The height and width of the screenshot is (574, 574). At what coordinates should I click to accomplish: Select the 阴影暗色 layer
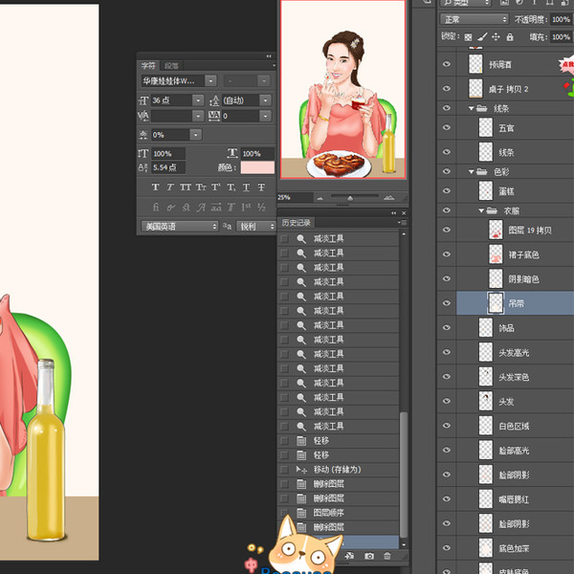(515, 279)
